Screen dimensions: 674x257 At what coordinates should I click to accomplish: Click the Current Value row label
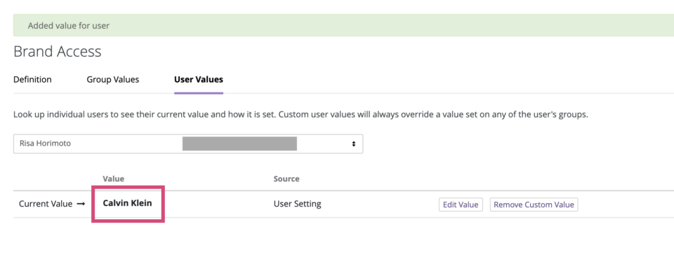pyautogui.click(x=46, y=204)
